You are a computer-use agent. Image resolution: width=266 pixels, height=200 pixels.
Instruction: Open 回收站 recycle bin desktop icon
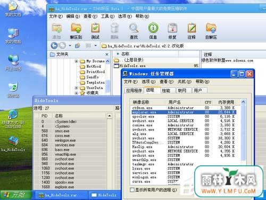pyautogui.click(x=13, y=90)
